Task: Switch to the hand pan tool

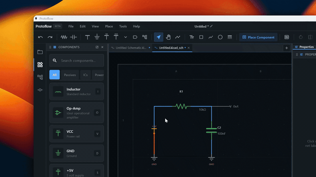Action: click(x=168, y=37)
